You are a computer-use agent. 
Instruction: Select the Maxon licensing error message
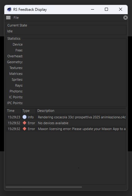click(82, 129)
